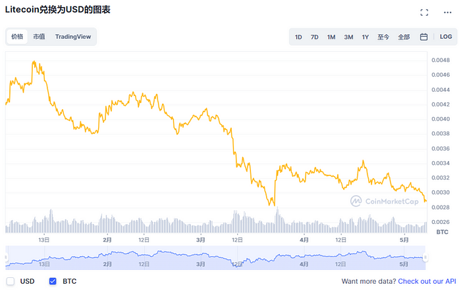461x291 pixels.
Task: Switch to the 价格 tab
Action: [x=17, y=37]
